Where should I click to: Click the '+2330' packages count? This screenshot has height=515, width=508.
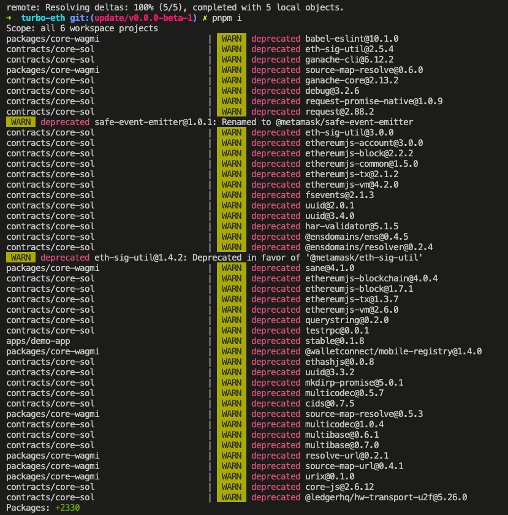(x=67, y=508)
